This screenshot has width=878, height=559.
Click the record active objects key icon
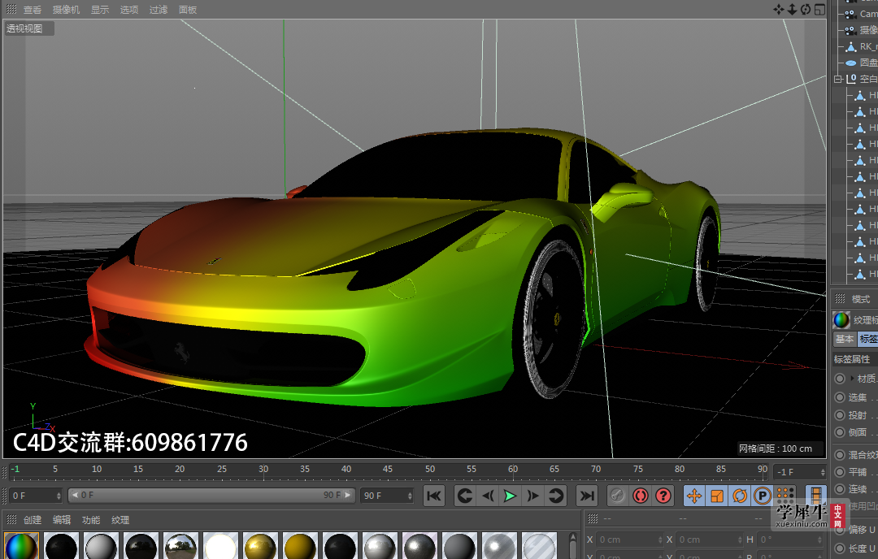point(617,496)
